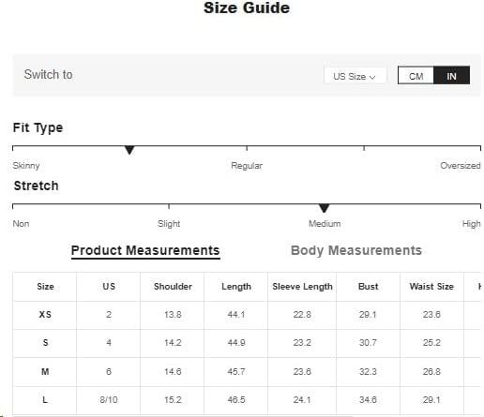Click the Shoulder column header

coord(173,287)
